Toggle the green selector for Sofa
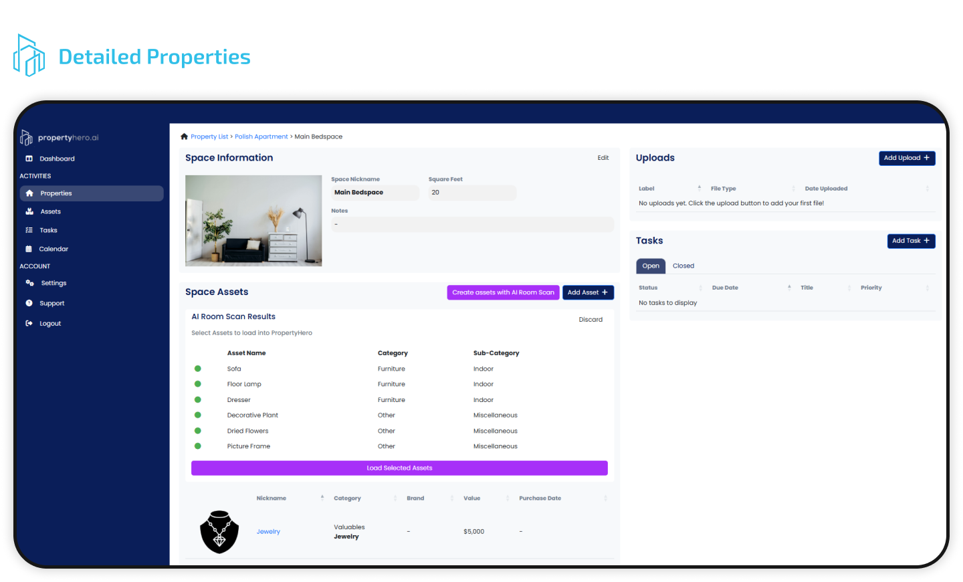963x582 pixels. (198, 369)
